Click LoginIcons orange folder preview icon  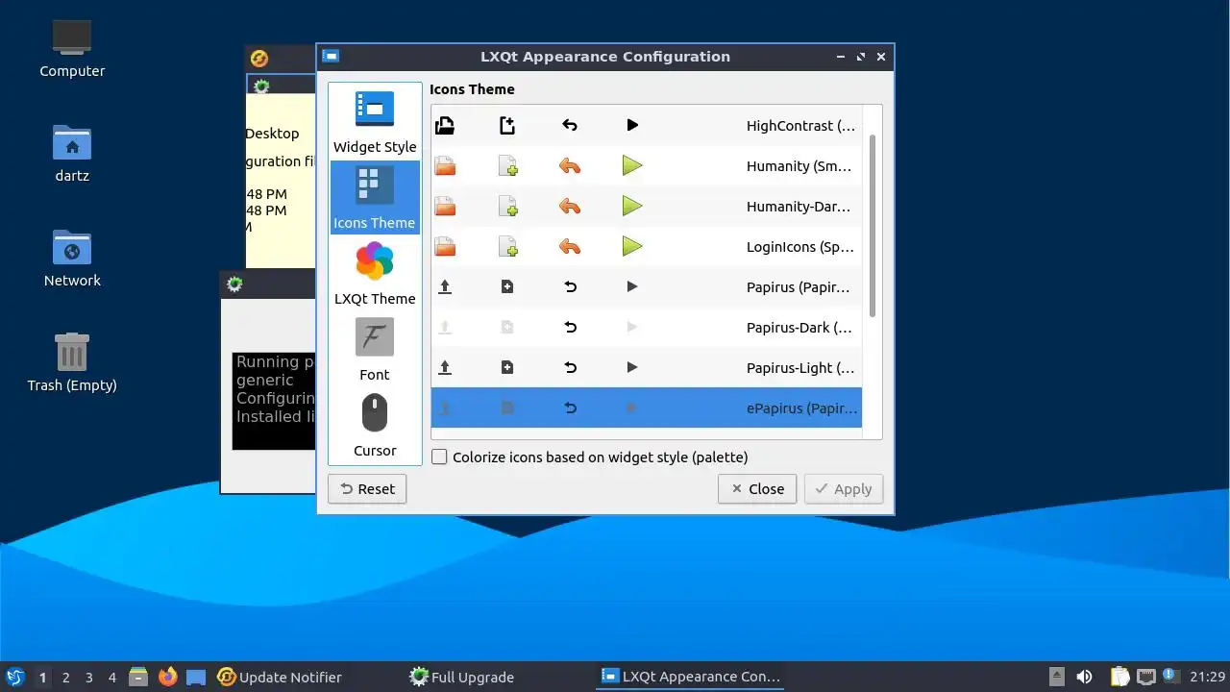[445, 247]
